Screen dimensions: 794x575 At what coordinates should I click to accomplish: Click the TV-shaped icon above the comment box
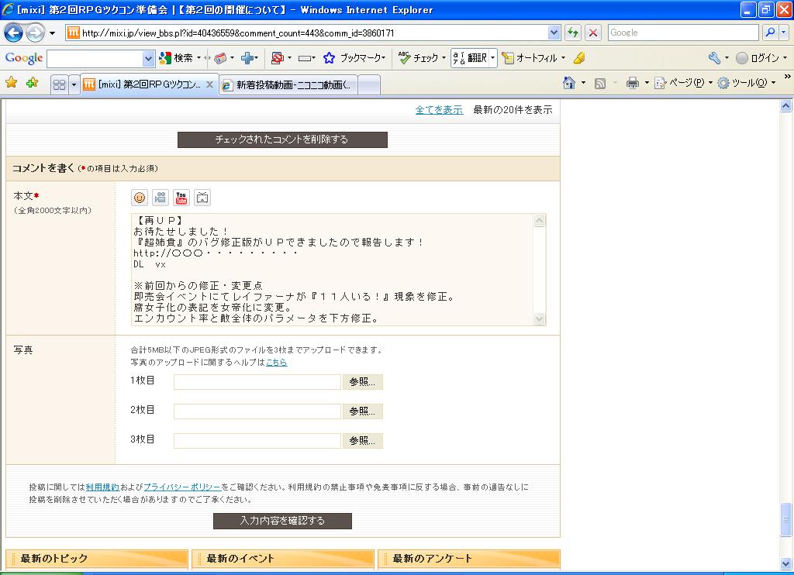pos(202,198)
